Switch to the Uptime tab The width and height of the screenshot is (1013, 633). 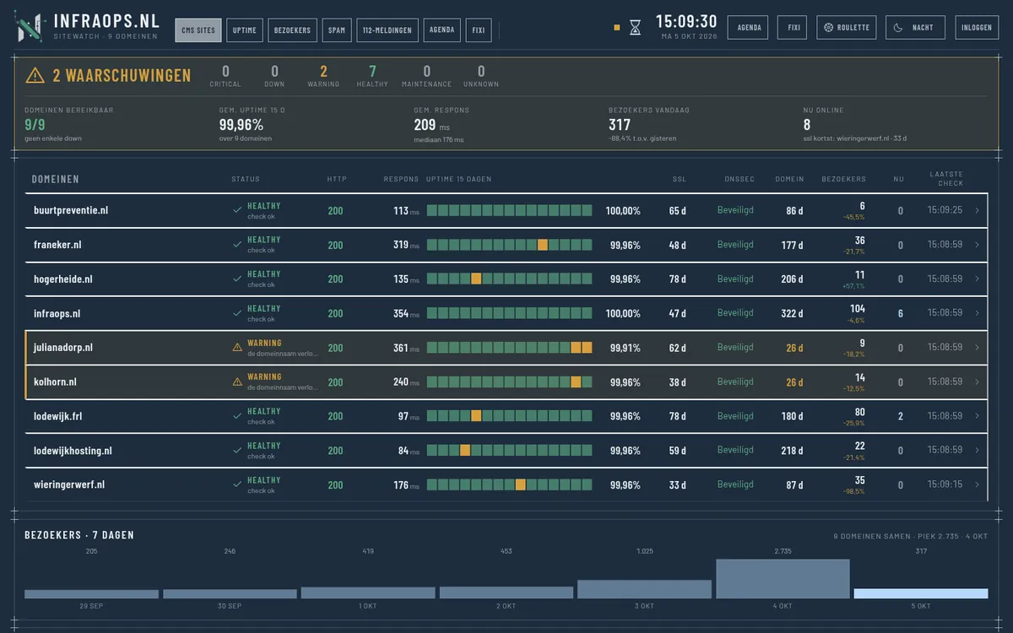pyautogui.click(x=245, y=30)
